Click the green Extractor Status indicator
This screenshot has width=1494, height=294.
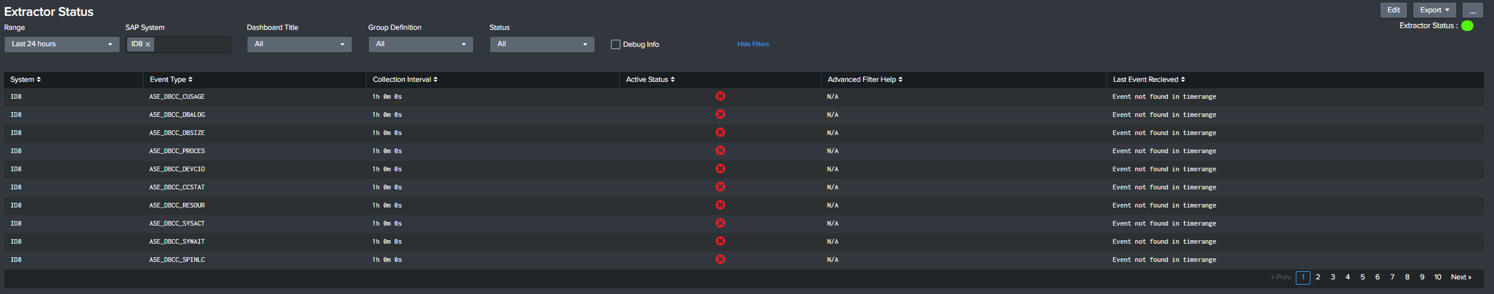pos(1467,26)
